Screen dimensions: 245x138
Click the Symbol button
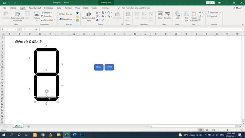[212, 16]
